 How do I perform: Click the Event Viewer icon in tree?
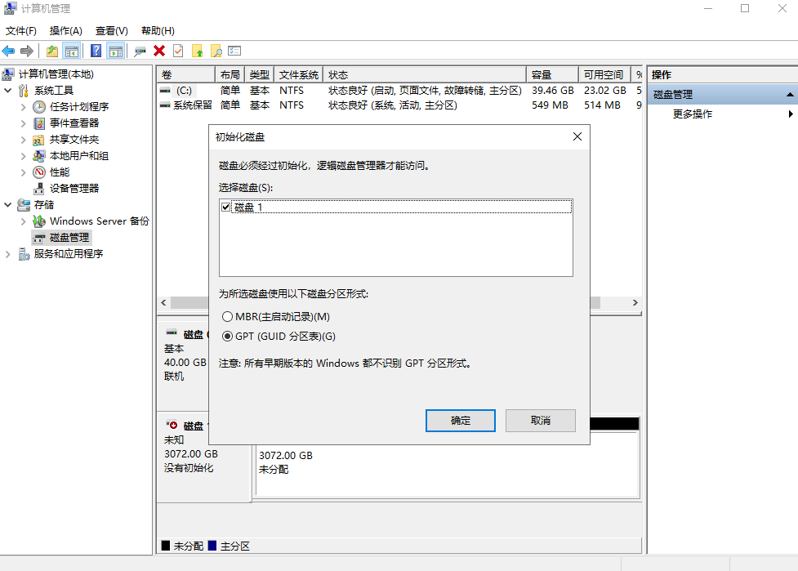click(39, 123)
